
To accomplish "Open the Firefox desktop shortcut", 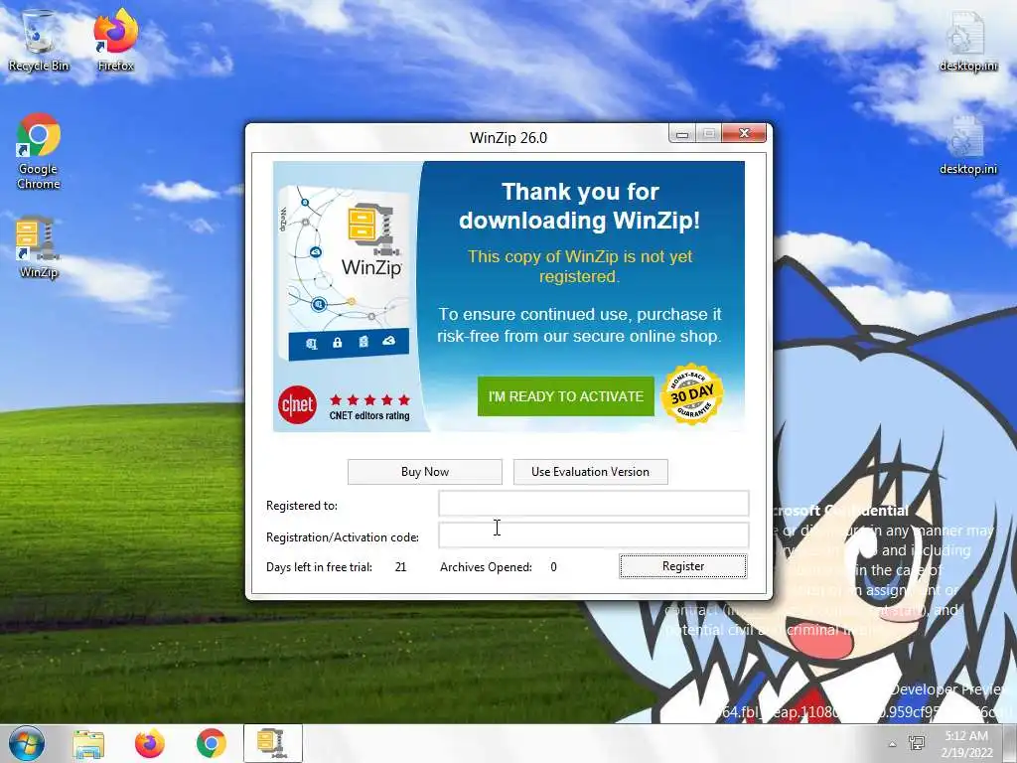I will (115, 40).
